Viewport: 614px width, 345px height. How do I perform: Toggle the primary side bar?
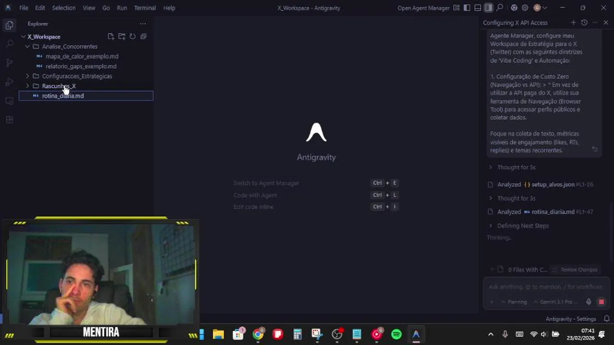467,8
